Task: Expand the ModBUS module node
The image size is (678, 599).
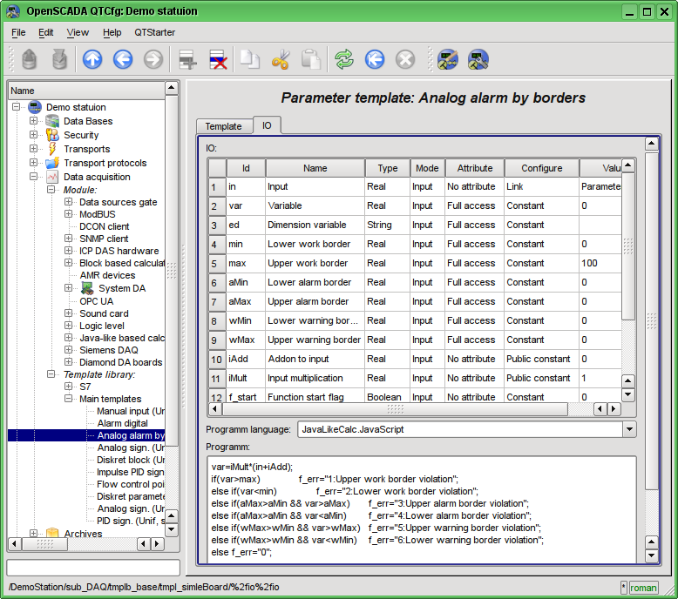Action: (x=69, y=213)
